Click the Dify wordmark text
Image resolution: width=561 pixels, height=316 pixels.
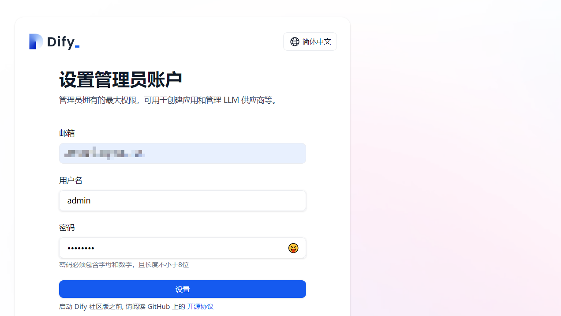(63, 42)
